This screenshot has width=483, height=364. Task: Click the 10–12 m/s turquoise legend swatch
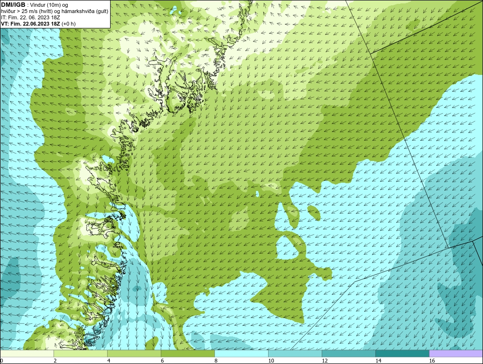[x=295, y=353]
